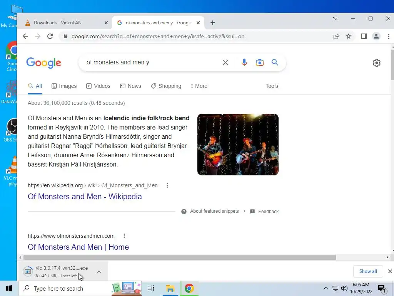Submit search with the magnifier icon
394x296 pixels.
tap(275, 62)
